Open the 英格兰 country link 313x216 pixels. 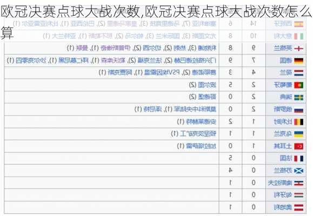(283, 48)
